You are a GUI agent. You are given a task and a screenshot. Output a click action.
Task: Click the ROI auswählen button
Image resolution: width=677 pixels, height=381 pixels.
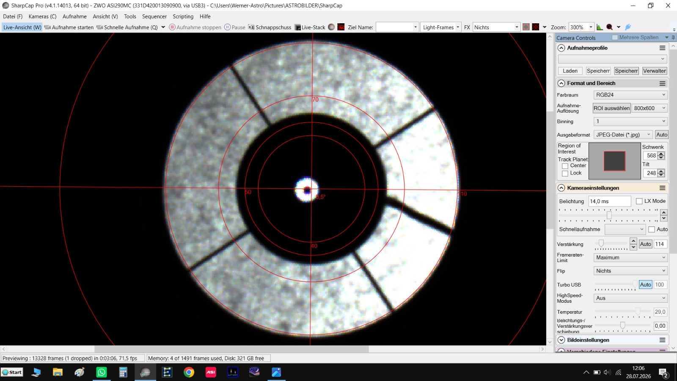click(x=611, y=108)
